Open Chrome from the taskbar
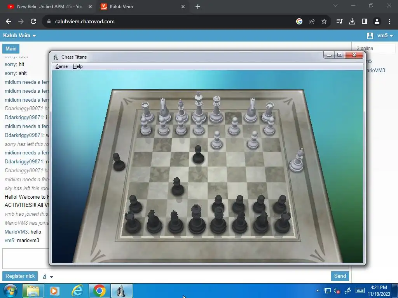 [x=99, y=291]
